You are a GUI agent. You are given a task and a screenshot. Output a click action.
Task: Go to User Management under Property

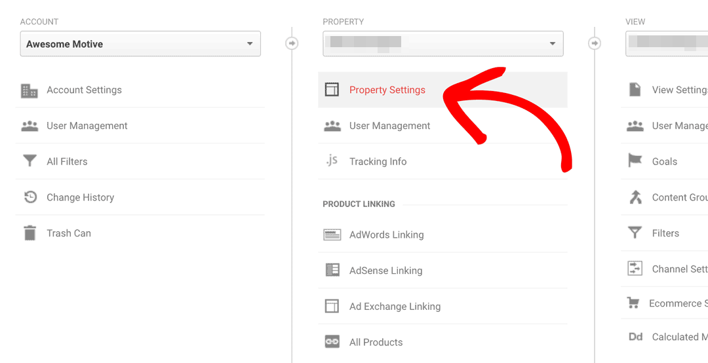(389, 126)
